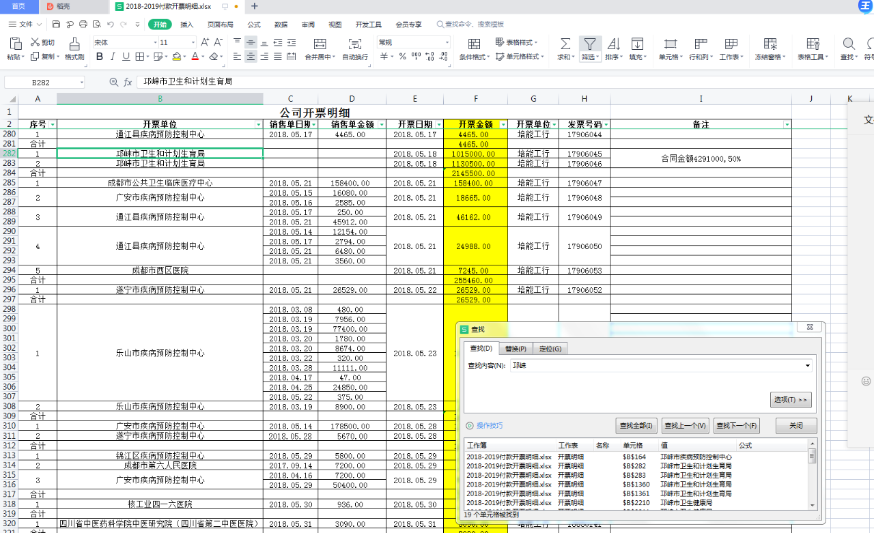Open the font color dropdown arrow
Image resolution: width=874 pixels, height=533 pixels.
203,57
